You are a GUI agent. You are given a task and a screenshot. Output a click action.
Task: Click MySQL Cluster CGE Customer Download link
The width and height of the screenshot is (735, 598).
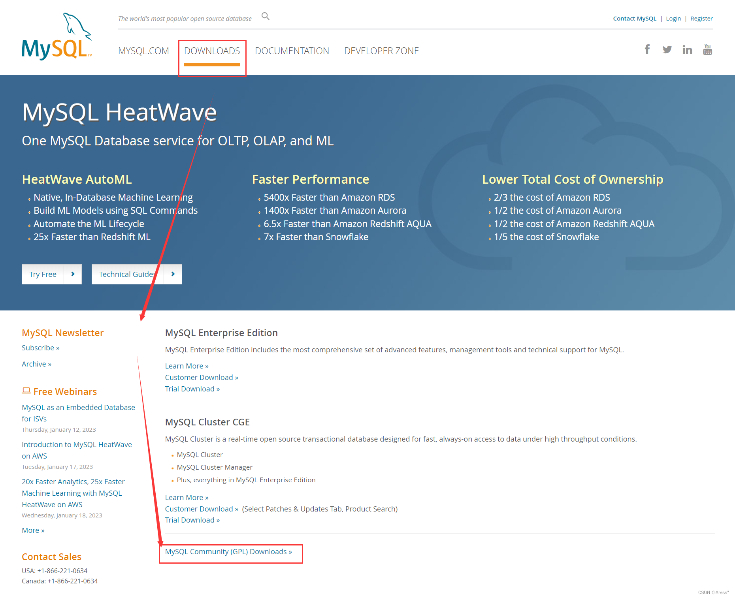point(202,509)
